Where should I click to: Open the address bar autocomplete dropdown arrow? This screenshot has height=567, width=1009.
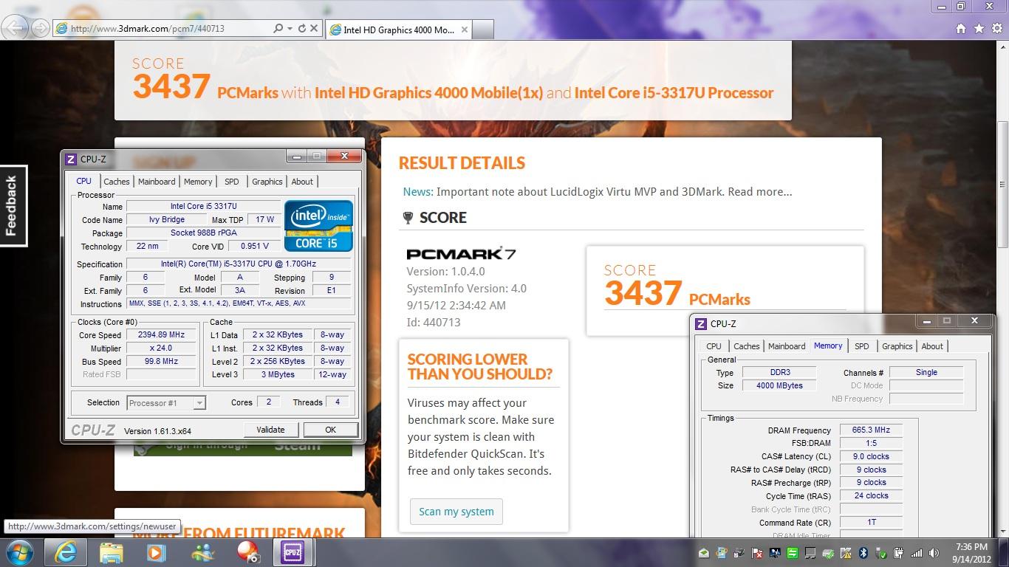click(x=290, y=29)
